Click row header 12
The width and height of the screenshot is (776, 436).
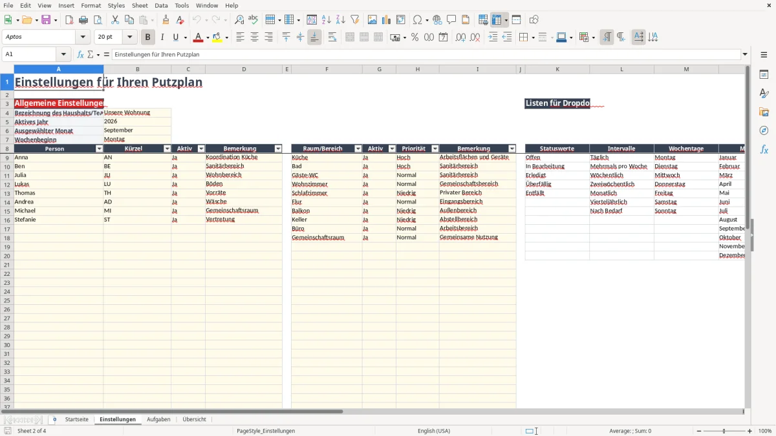7,184
